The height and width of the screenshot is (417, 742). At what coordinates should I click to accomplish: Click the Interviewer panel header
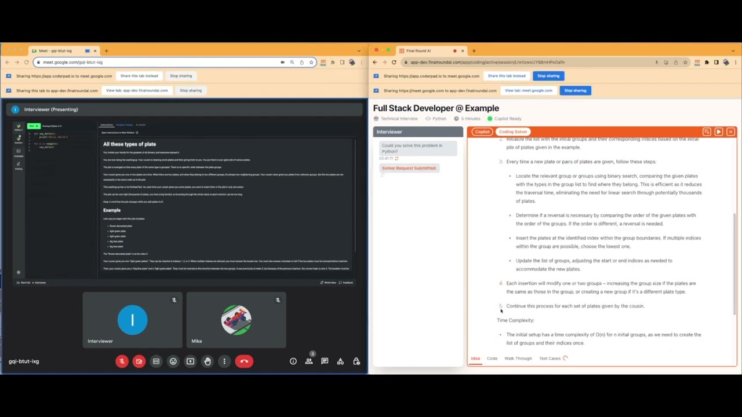pyautogui.click(x=418, y=132)
